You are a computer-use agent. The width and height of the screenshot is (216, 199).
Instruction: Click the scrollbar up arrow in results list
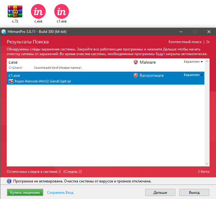207,61
